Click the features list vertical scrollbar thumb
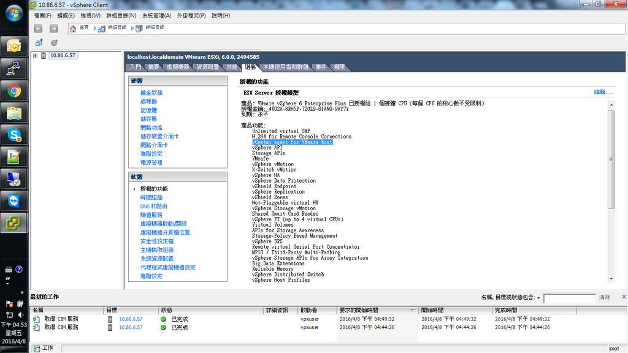Image resolution: width=628 pixels, height=353 pixels. pyautogui.click(x=611, y=159)
